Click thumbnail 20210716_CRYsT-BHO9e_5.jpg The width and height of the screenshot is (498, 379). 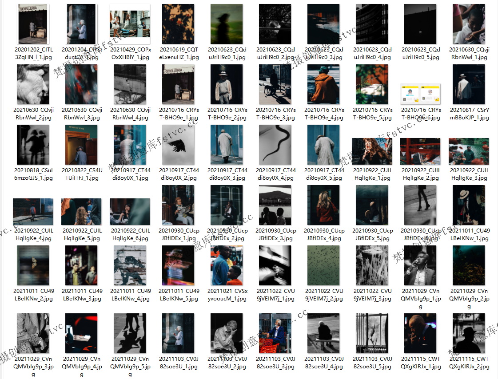pyautogui.click(x=372, y=84)
